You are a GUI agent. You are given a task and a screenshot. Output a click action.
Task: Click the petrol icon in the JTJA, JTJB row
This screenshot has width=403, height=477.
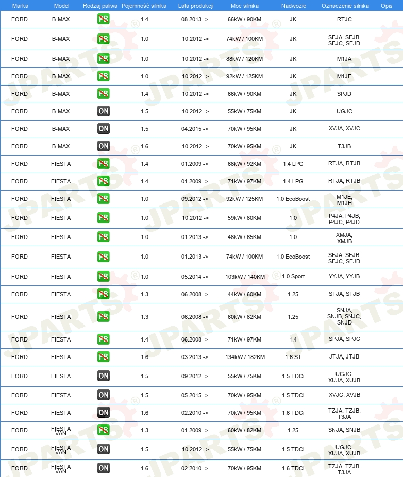[104, 357]
